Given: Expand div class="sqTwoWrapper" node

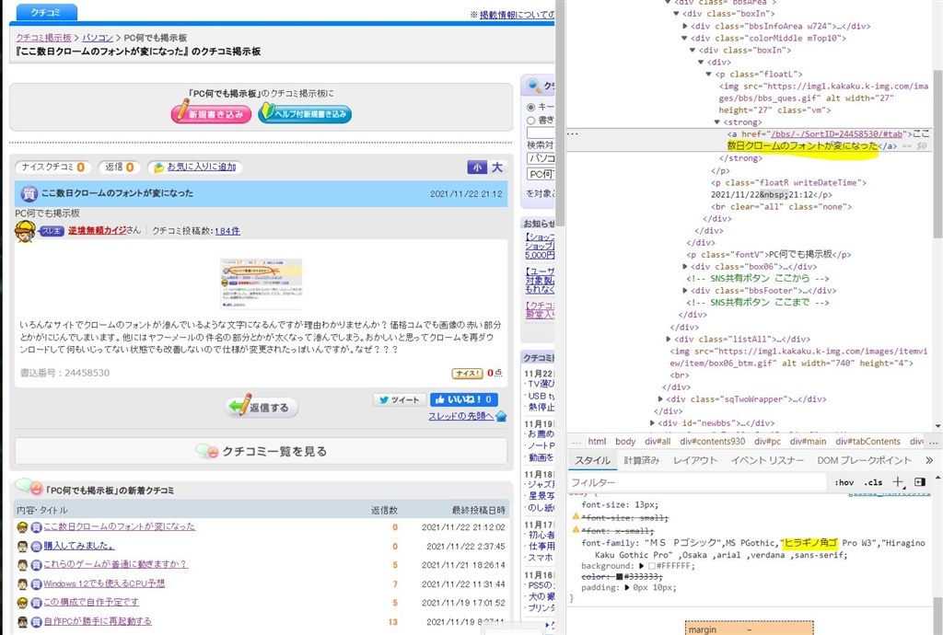Looking at the screenshot, I should [660, 398].
